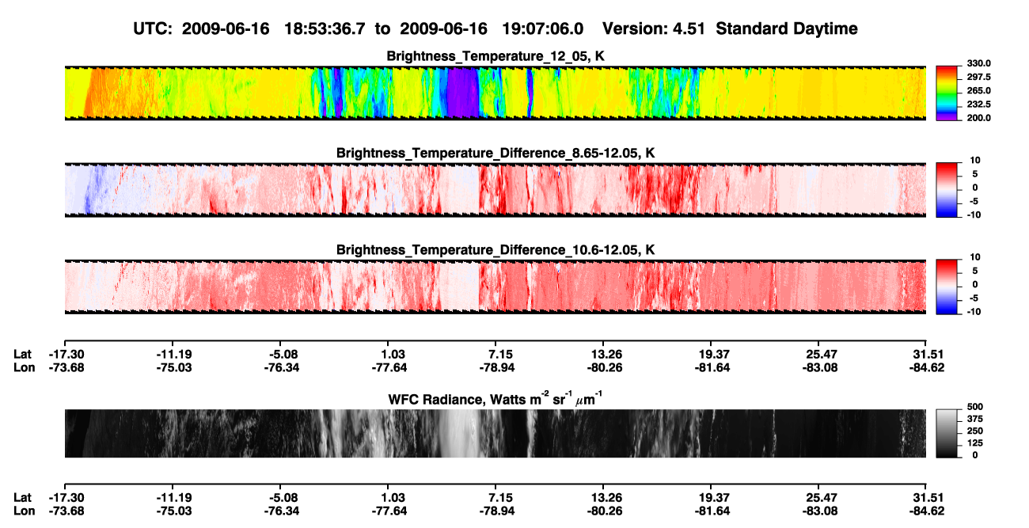
Task: Select the WFC Radiance grayscale image strip
Action: tap(495, 434)
